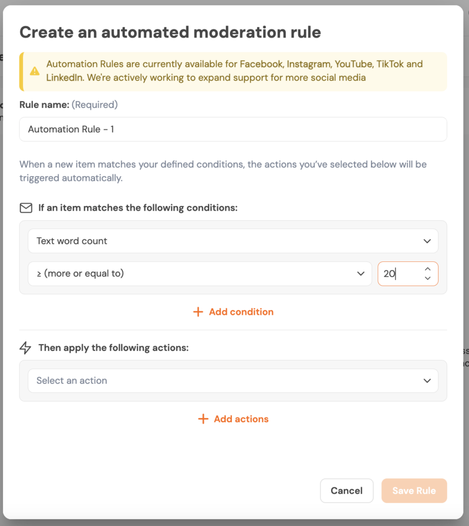Screen dimensions: 469x526
Task: Click the chevron arrow on the comparison operator field
Action: point(361,274)
